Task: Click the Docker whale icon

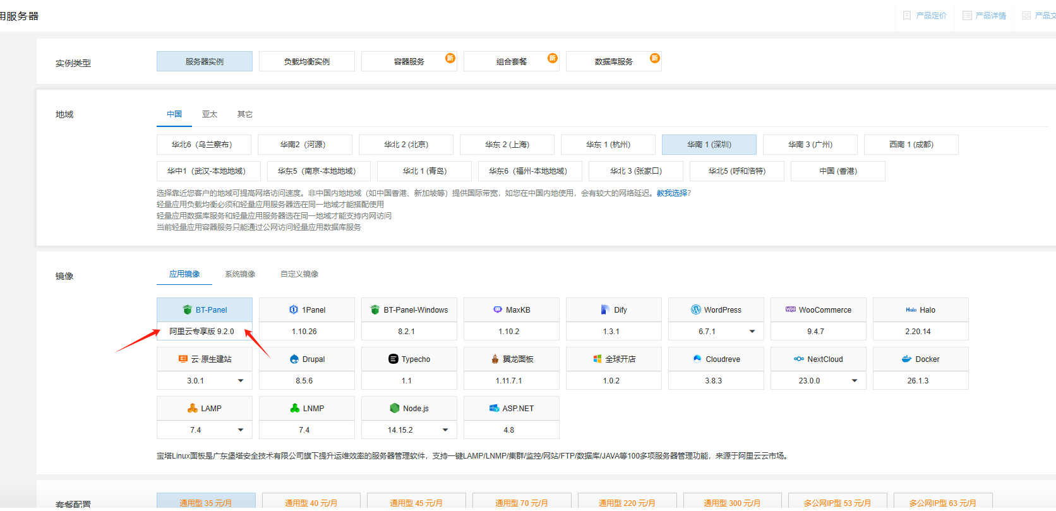Action: coord(907,359)
